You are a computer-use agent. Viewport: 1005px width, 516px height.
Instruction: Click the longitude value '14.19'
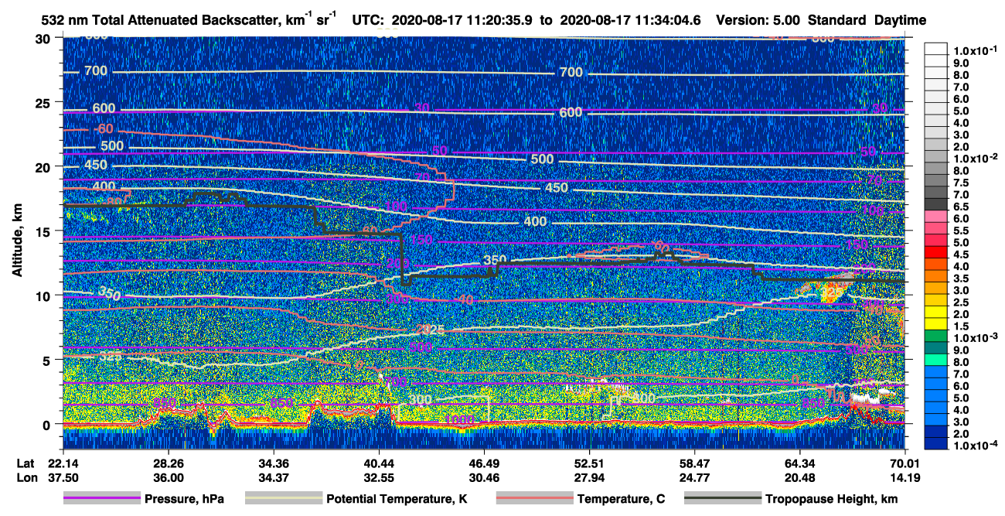click(x=905, y=478)
